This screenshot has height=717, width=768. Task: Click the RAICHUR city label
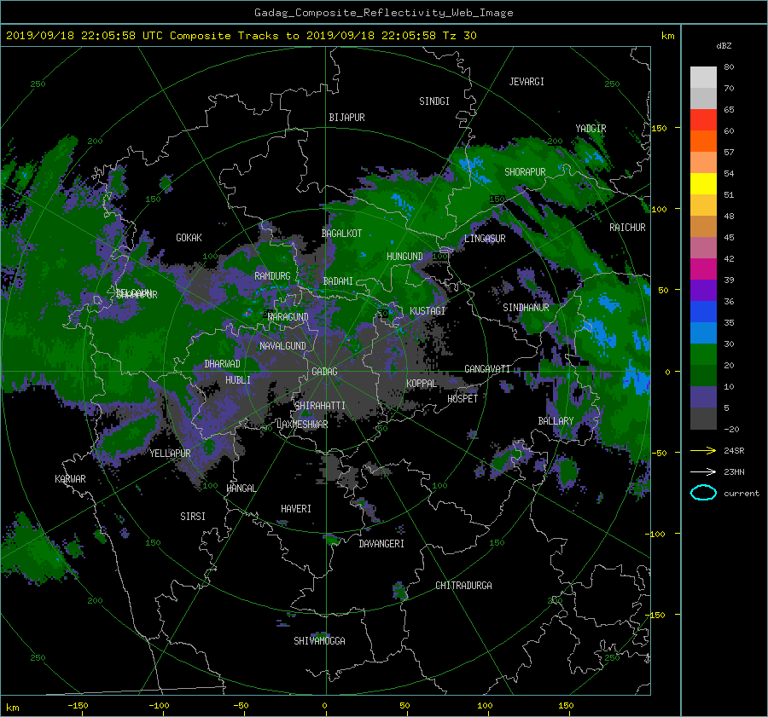tap(627, 228)
